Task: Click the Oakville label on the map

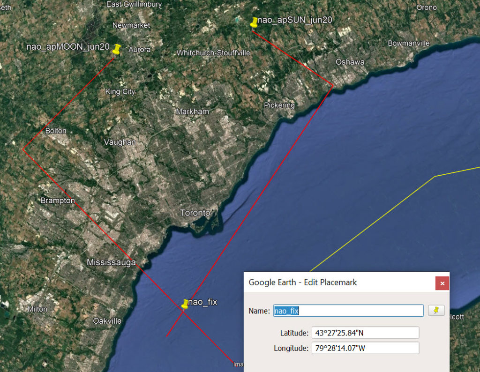Action: click(x=107, y=321)
